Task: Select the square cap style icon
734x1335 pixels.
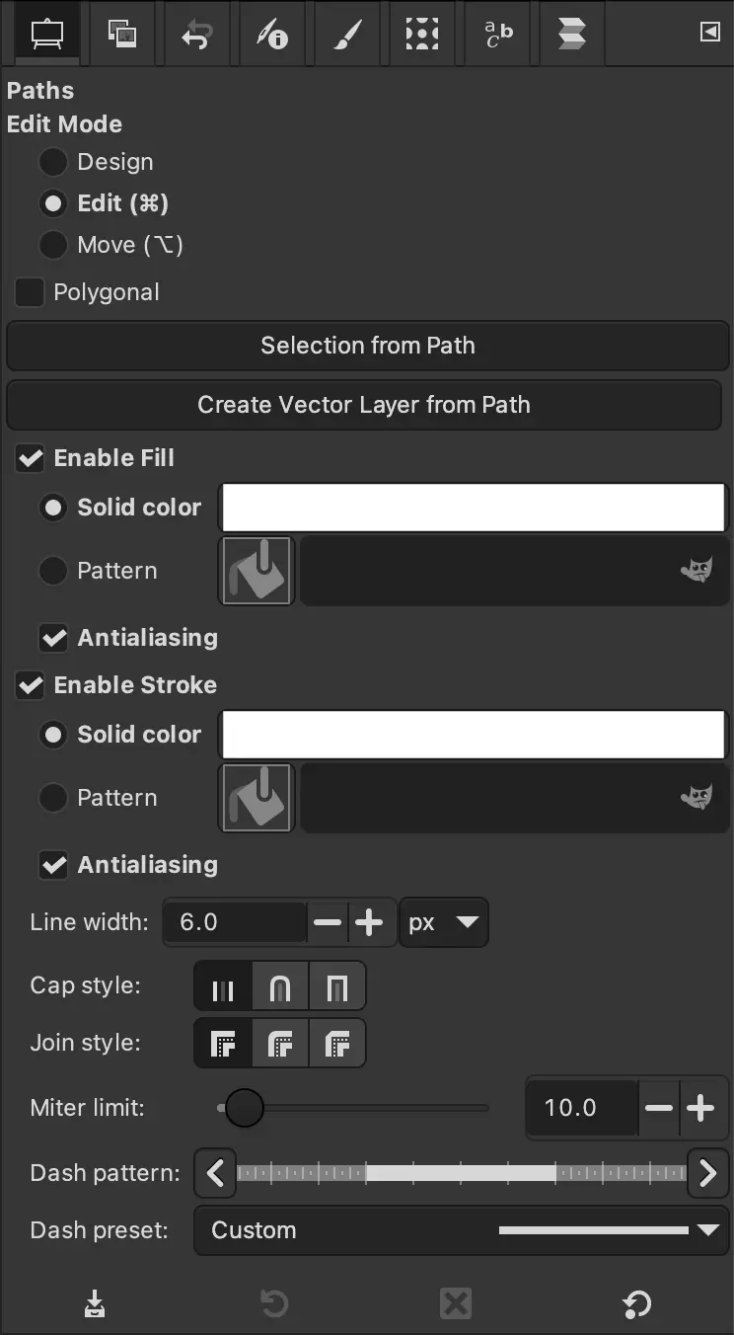Action: 337,985
